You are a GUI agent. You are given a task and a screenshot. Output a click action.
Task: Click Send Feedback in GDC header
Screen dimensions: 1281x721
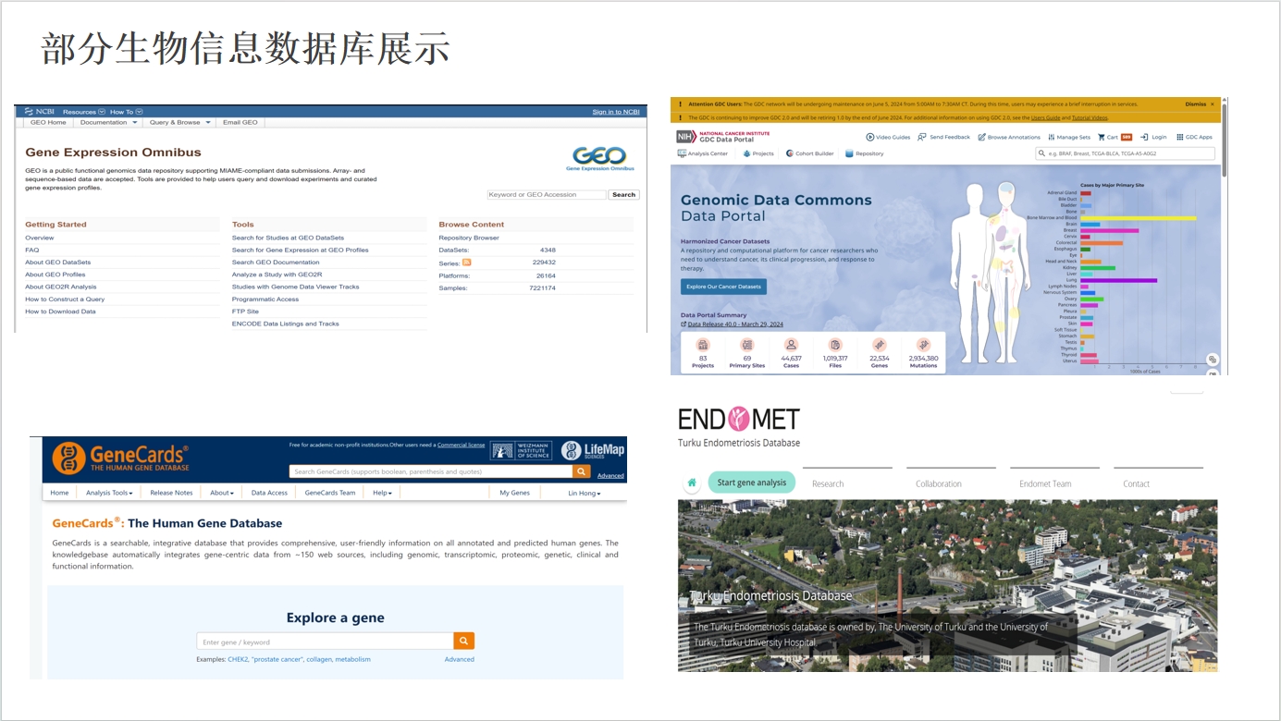pos(943,137)
